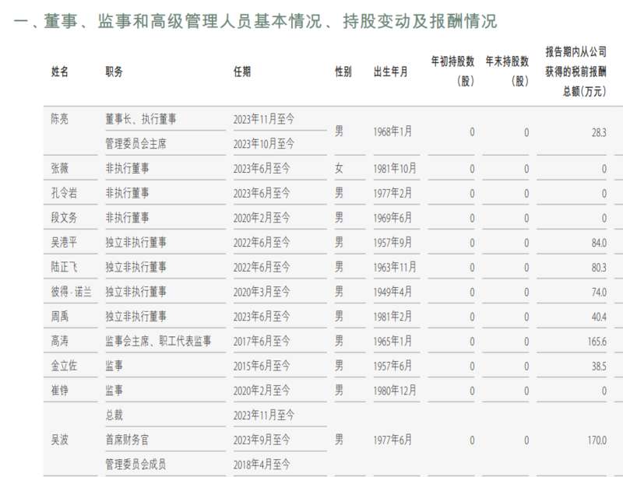
Task: Click the remuneration value 40.4
Action: 599,317
